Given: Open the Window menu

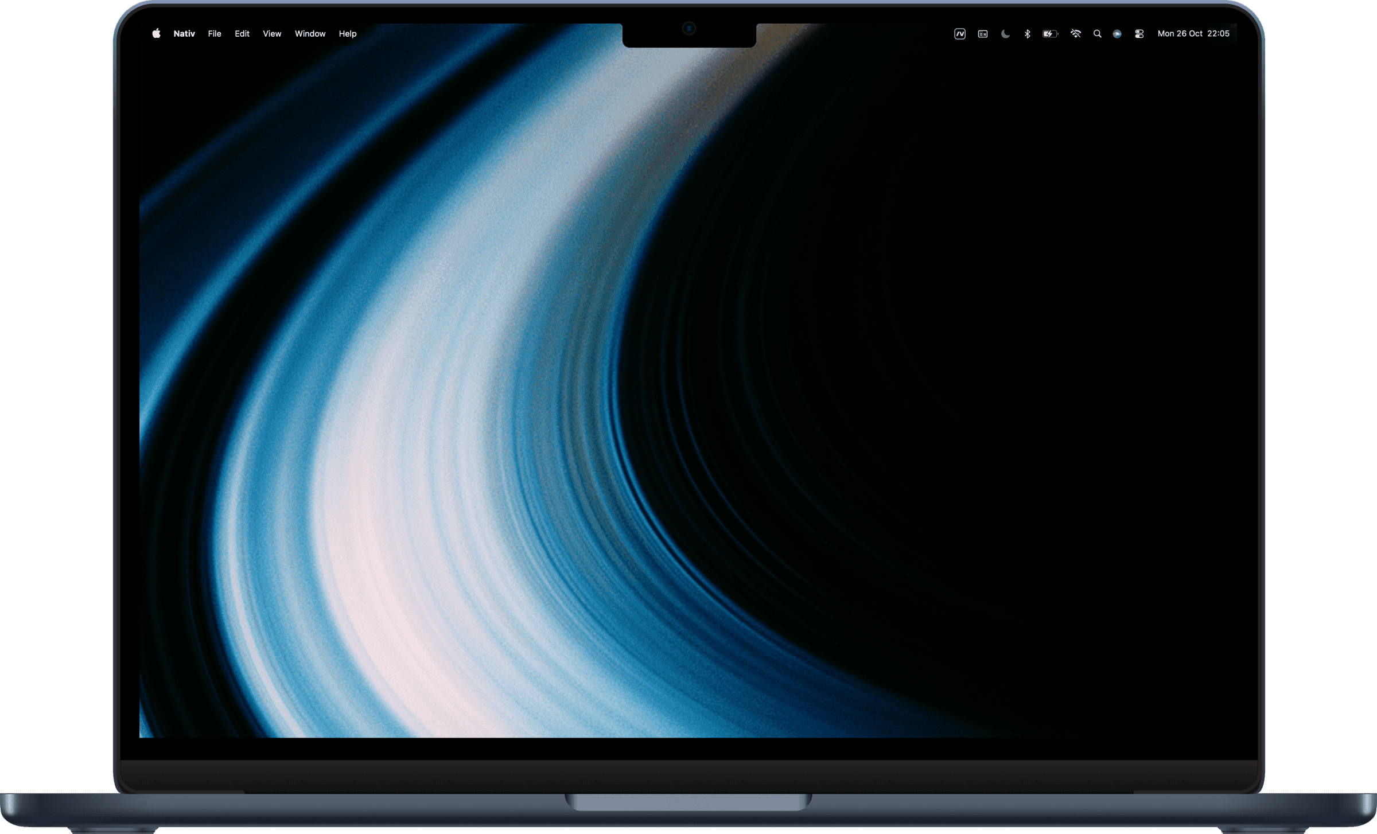Looking at the screenshot, I should [310, 34].
